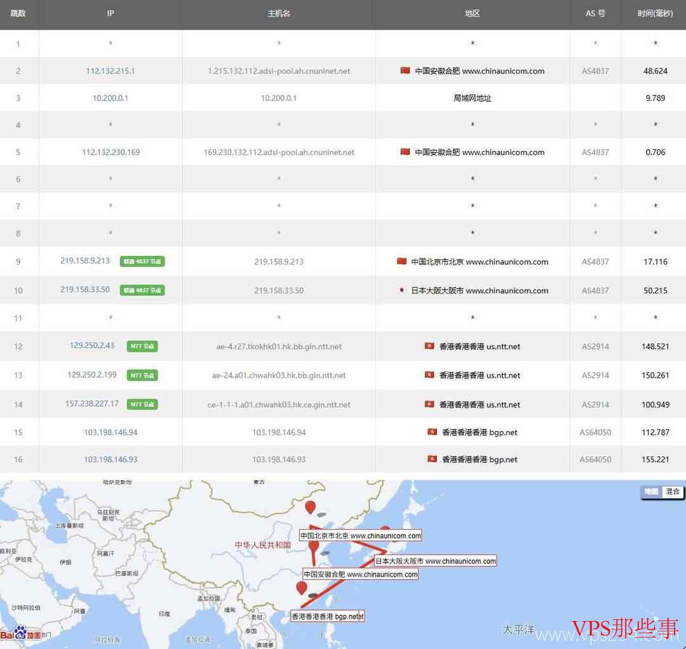
Task: Click the red map marker above the Hong Kong label
Action: [x=302, y=588]
